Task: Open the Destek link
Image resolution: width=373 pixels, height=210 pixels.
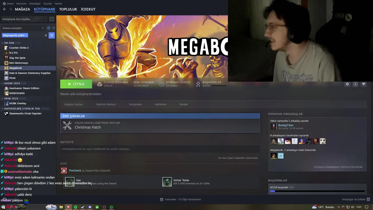Action: [184, 104]
